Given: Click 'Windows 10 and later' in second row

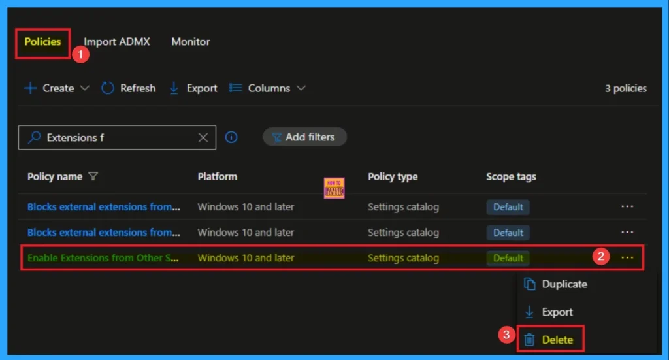Looking at the screenshot, I should point(246,233).
